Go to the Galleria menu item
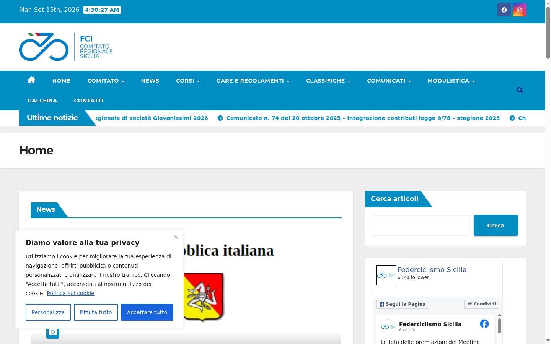551x344 pixels. click(x=42, y=101)
